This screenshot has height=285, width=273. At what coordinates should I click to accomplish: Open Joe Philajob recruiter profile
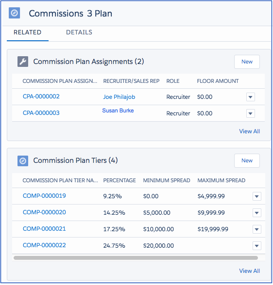click(119, 97)
